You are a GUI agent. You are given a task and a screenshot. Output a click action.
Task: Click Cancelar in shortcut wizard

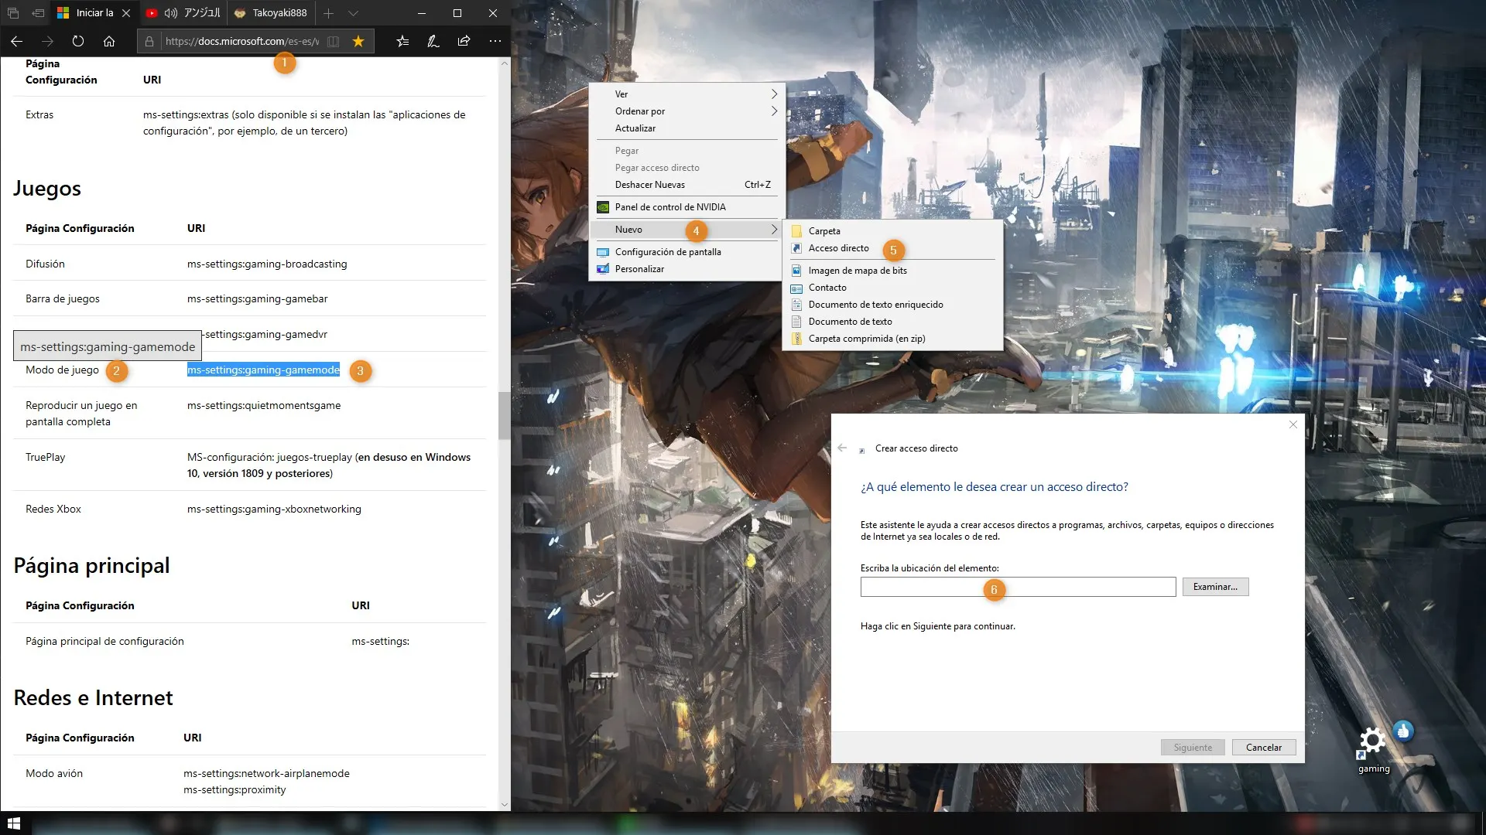click(1264, 748)
